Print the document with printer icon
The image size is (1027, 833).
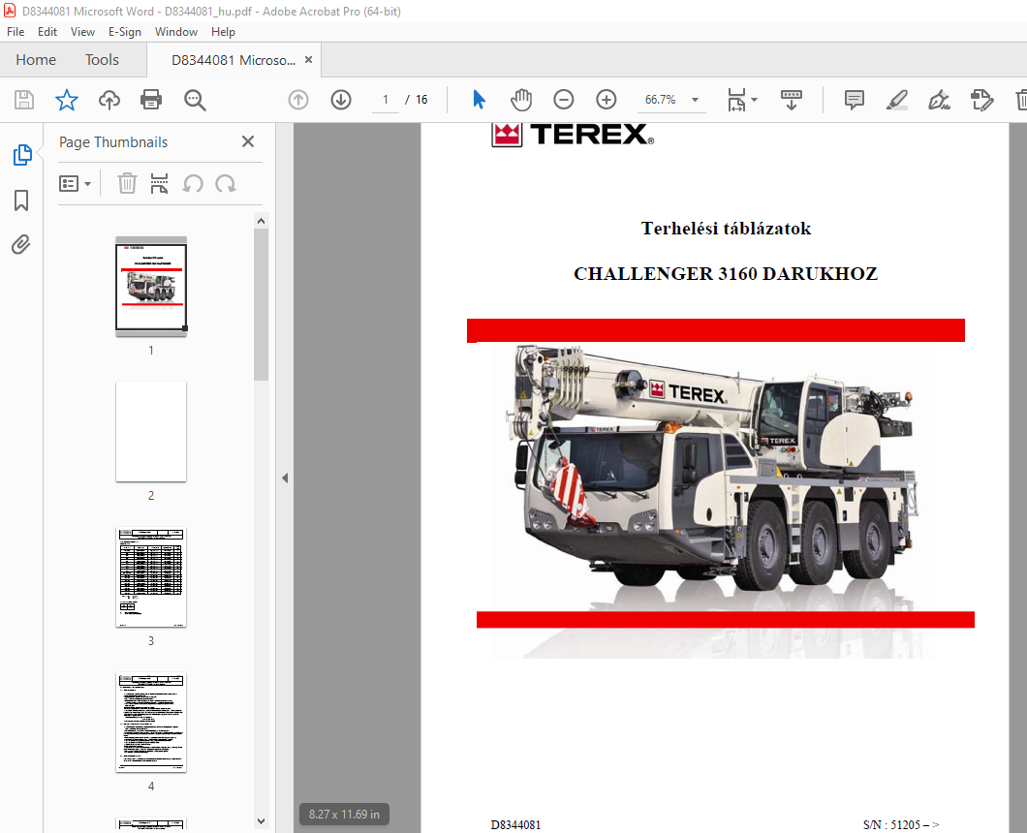pos(151,100)
